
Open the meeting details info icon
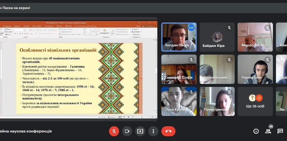256,131
